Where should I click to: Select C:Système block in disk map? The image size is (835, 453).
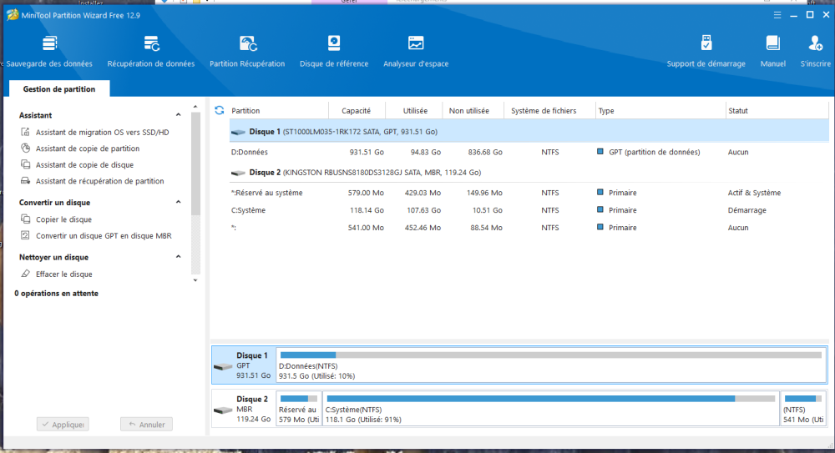tap(551, 410)
